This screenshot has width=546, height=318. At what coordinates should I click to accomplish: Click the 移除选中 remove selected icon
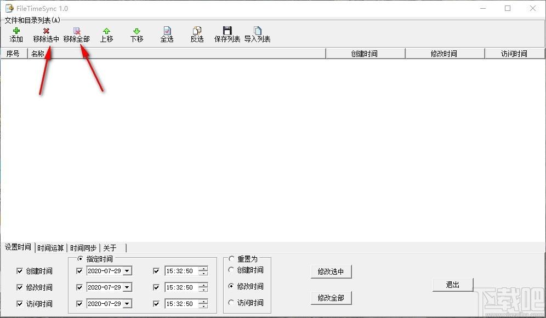point(46,31)
